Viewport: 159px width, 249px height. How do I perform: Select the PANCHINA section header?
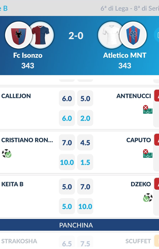(x=76, y=225)
